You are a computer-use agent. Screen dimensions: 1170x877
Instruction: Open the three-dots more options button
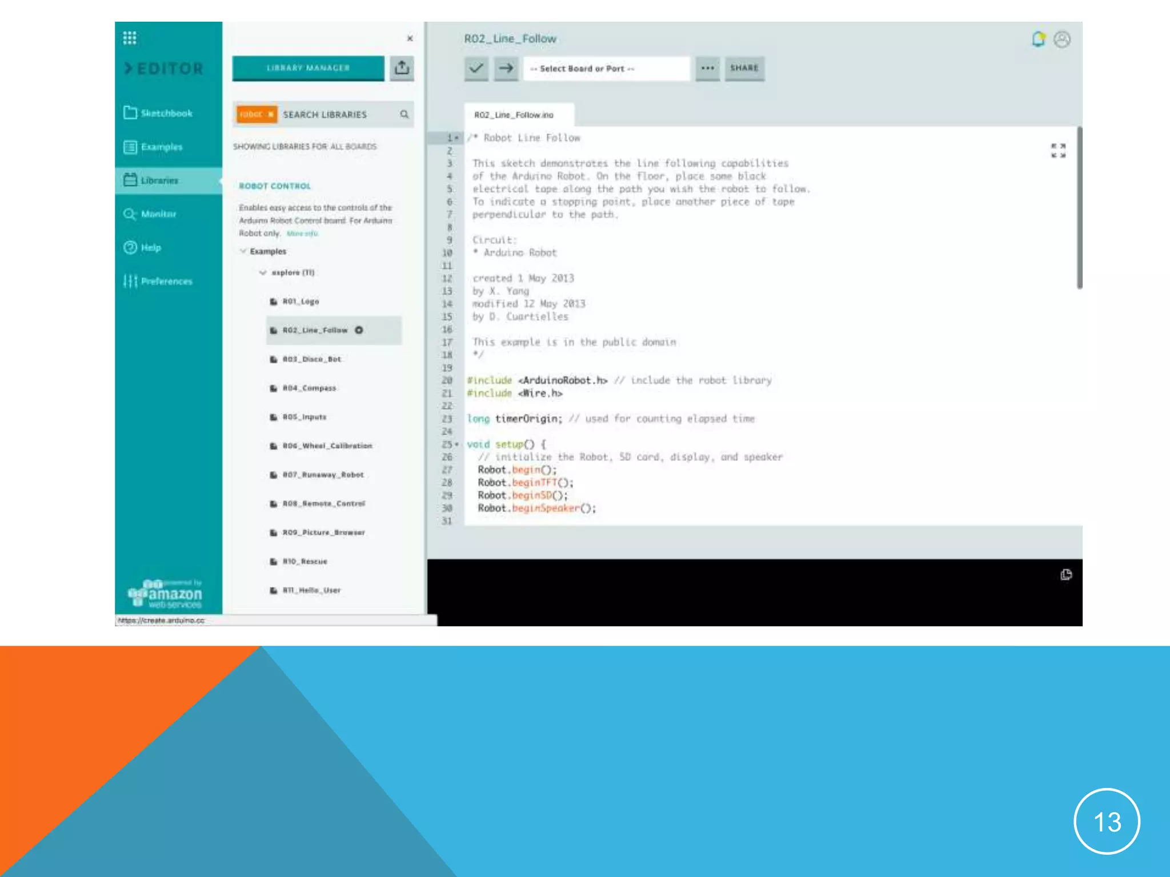point(707,69)
